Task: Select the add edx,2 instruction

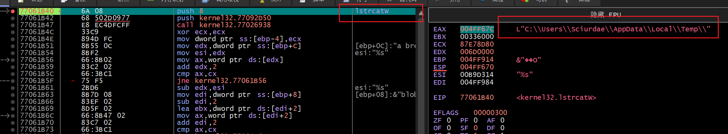Action: pyautogui.click(x=197, y=67)
